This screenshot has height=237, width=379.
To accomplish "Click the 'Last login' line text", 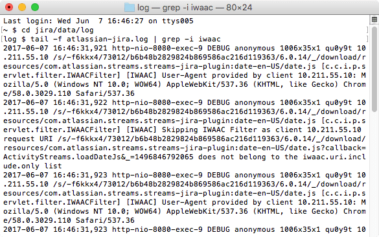I will [98, 21].
